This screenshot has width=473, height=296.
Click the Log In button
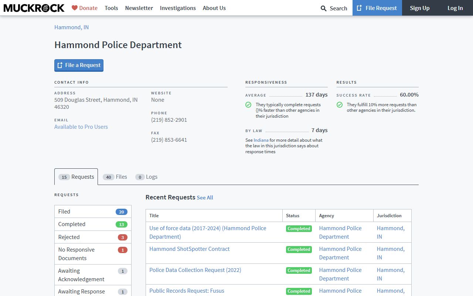pos(455,8)
